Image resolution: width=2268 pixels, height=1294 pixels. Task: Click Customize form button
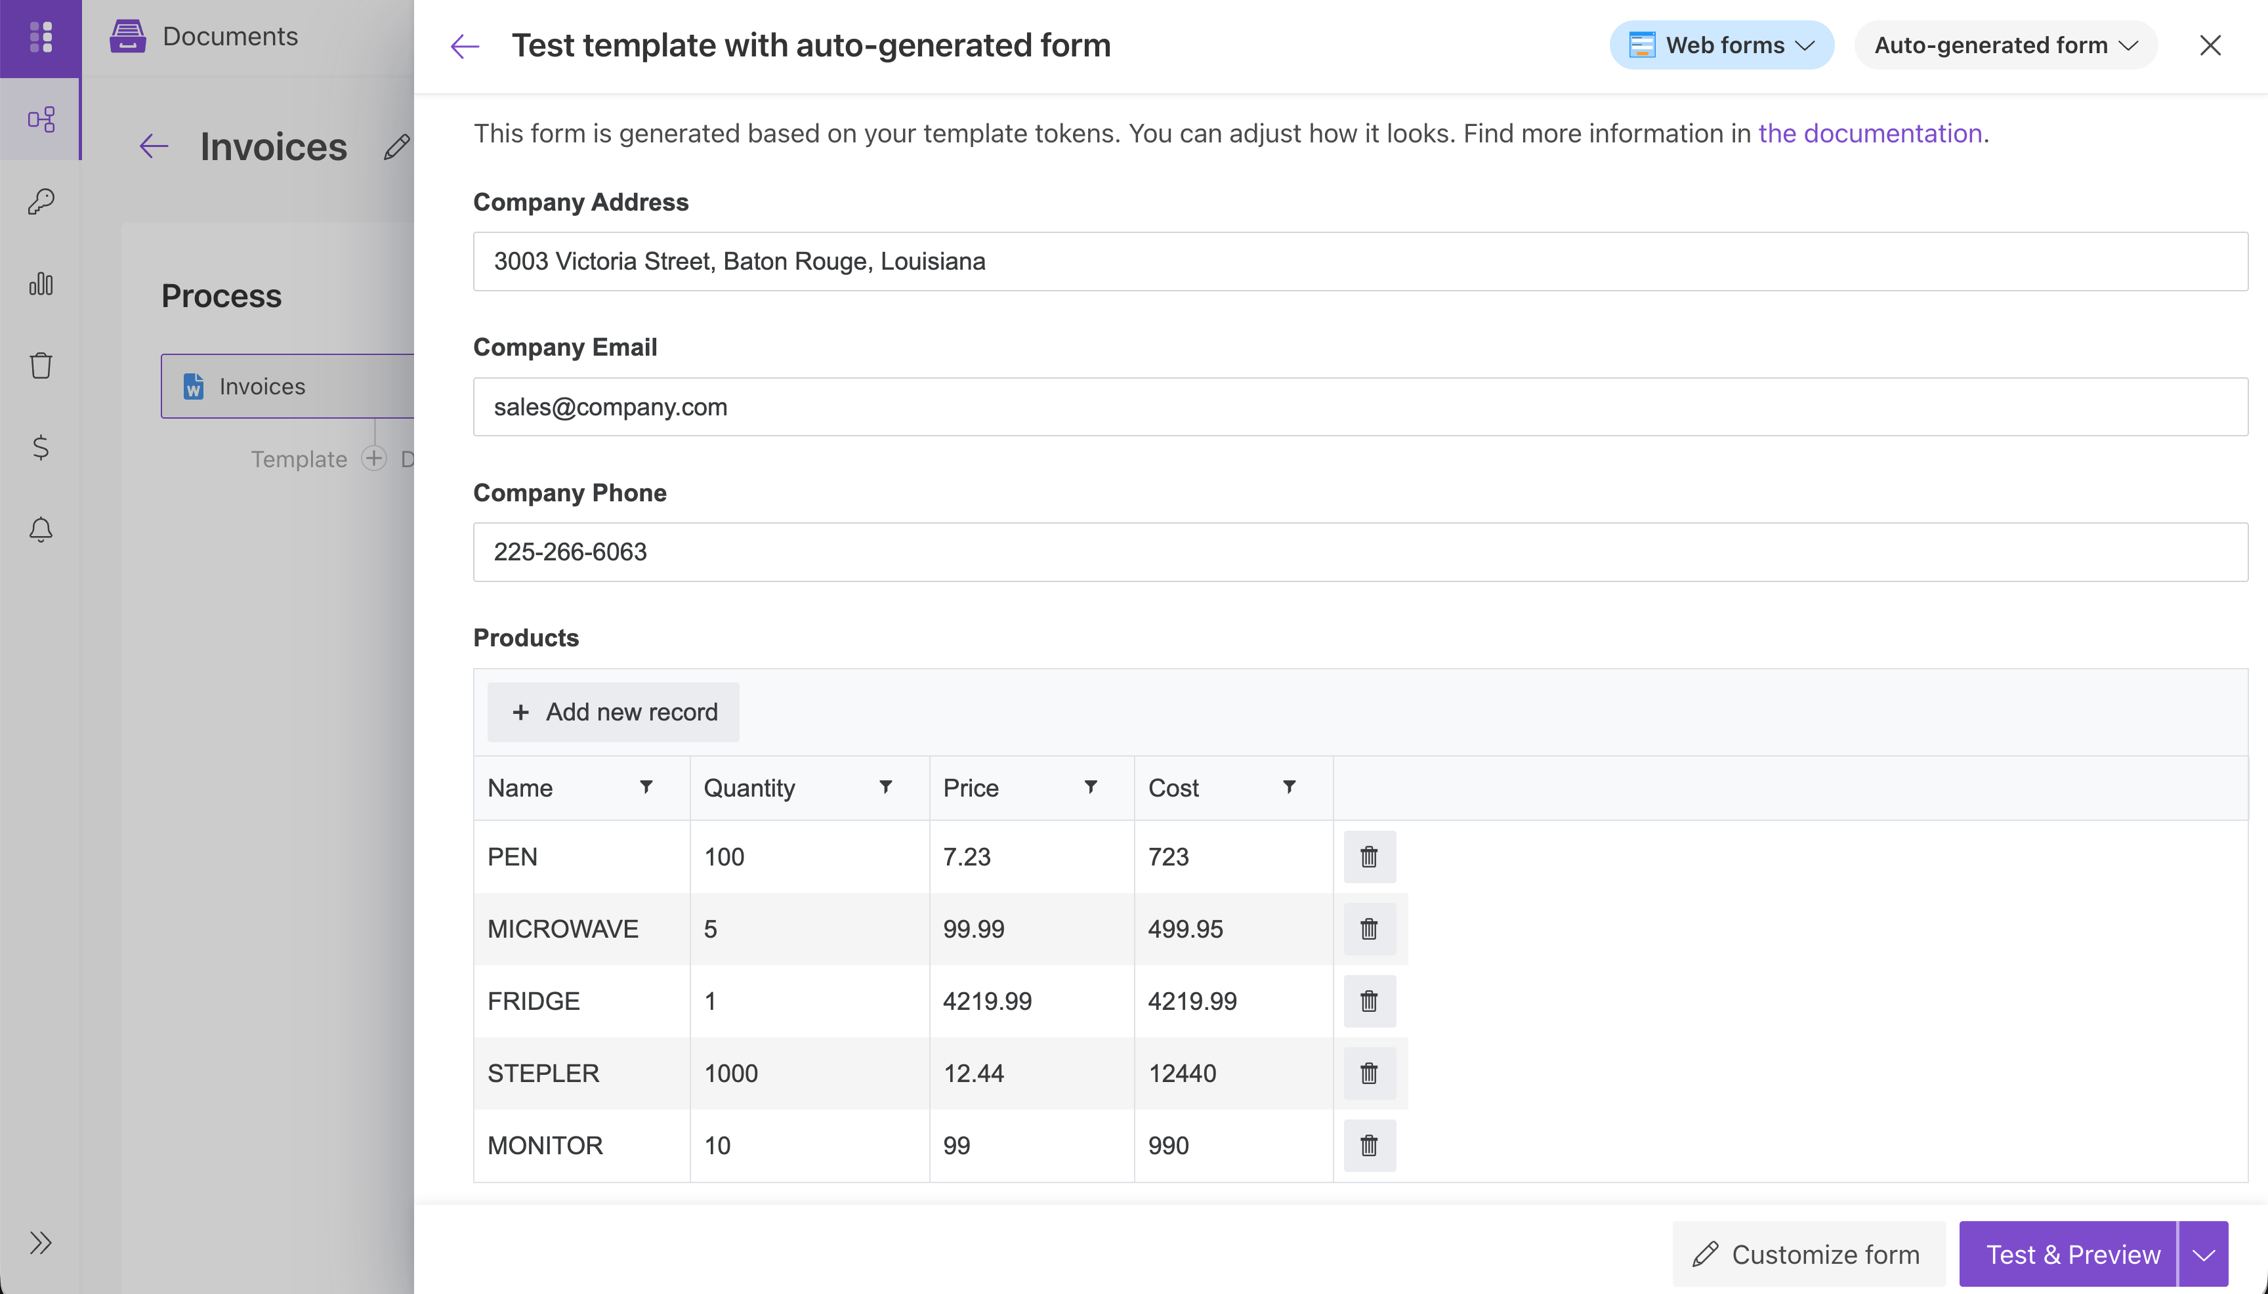pos(1809,1254)
